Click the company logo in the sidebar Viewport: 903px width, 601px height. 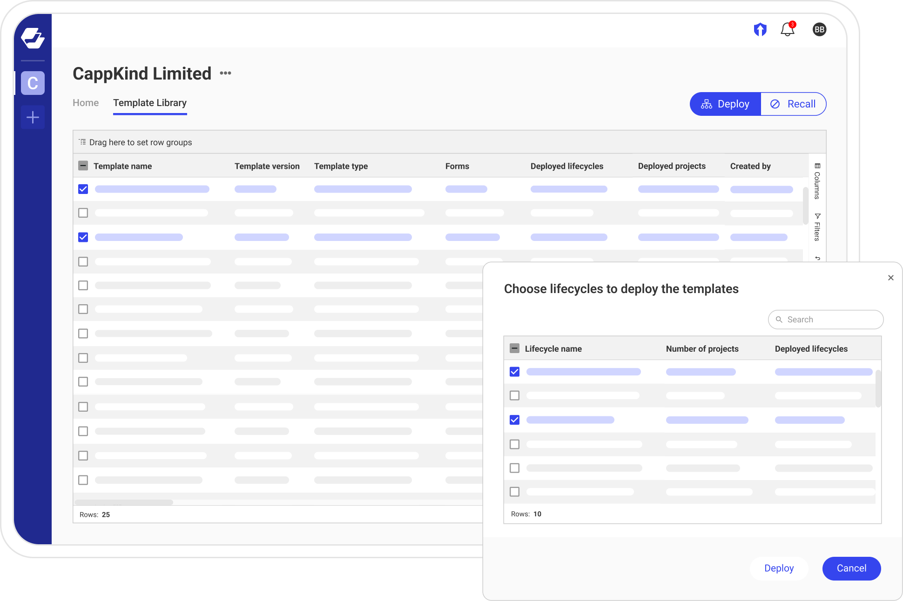pos(33,39)
